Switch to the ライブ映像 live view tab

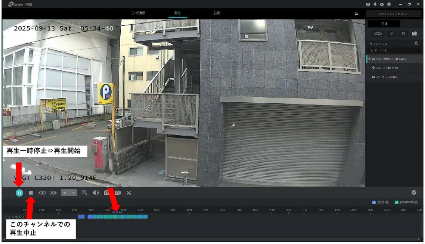pyautogui.click(x=138, y=13)
